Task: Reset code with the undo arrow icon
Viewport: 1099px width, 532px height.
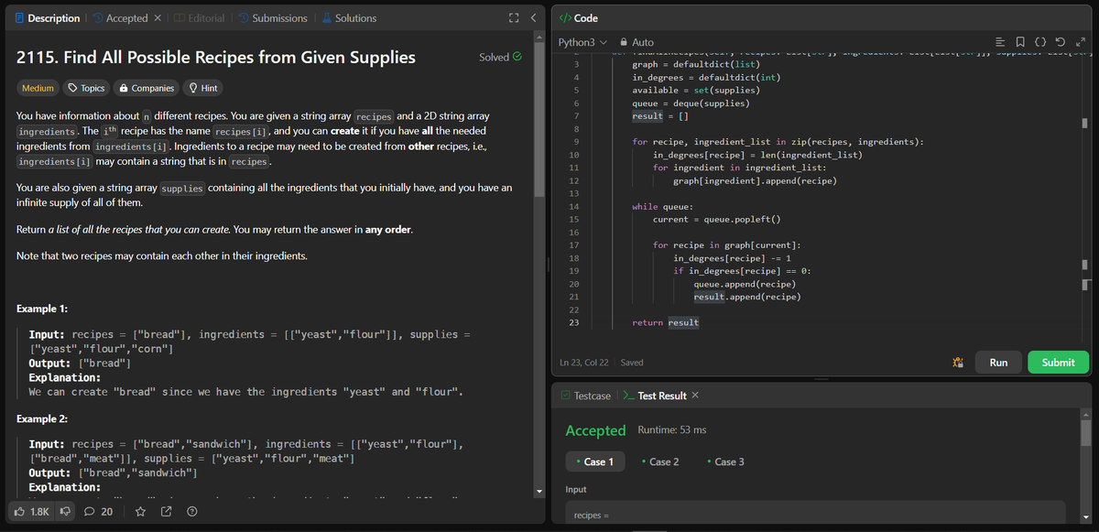Action: 1061,43
